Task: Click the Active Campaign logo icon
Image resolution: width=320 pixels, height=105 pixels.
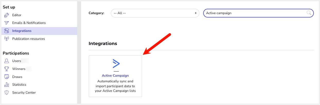Action: (116, 64)
